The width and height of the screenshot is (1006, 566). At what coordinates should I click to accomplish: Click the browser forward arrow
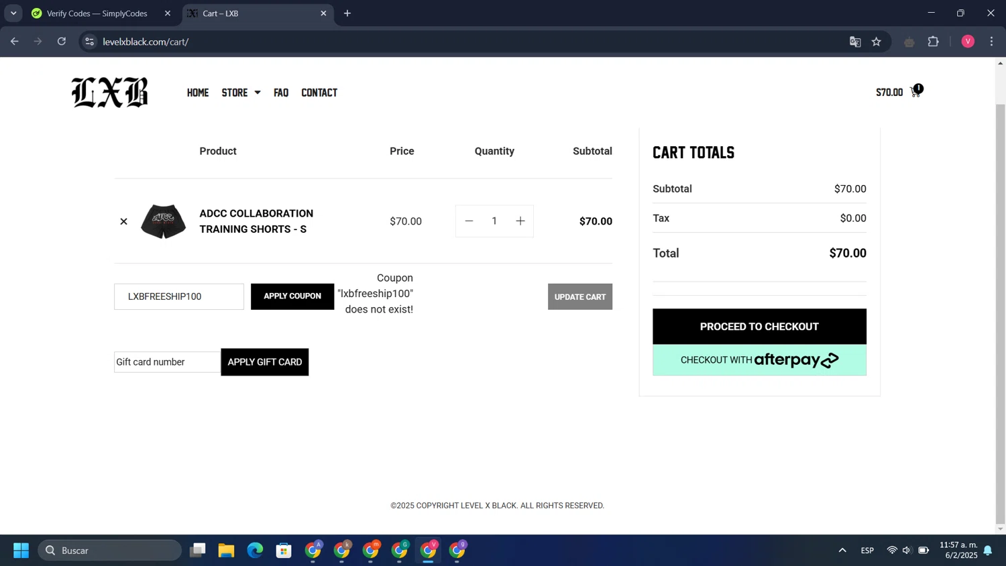pyautogui.click(x=38, y=42)
